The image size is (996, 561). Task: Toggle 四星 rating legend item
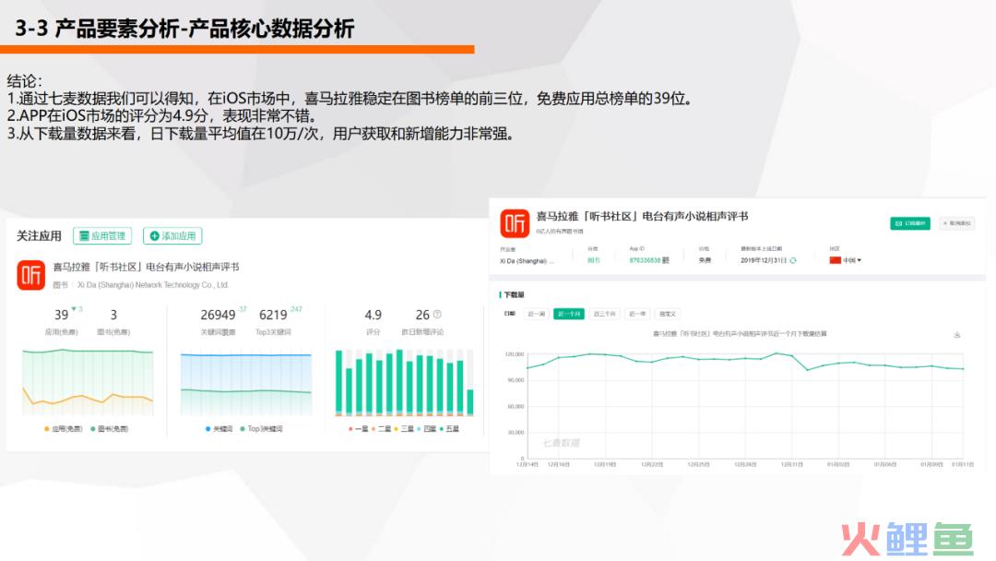coord(426,429)
